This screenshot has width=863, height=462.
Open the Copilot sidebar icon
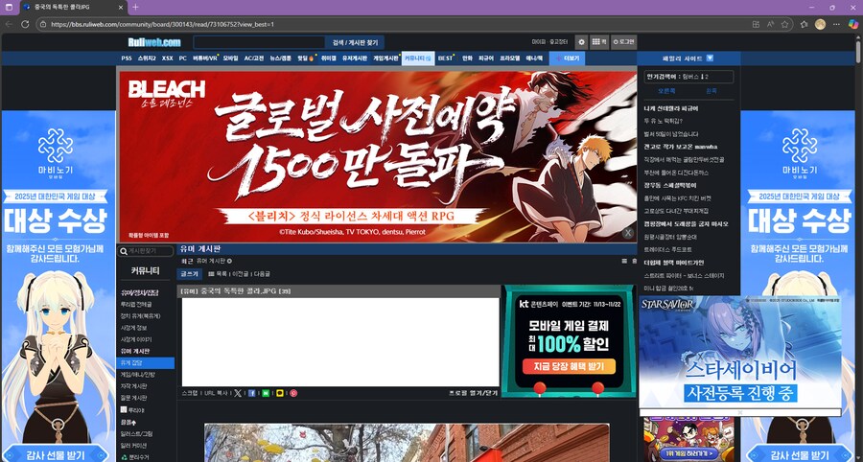852,24
